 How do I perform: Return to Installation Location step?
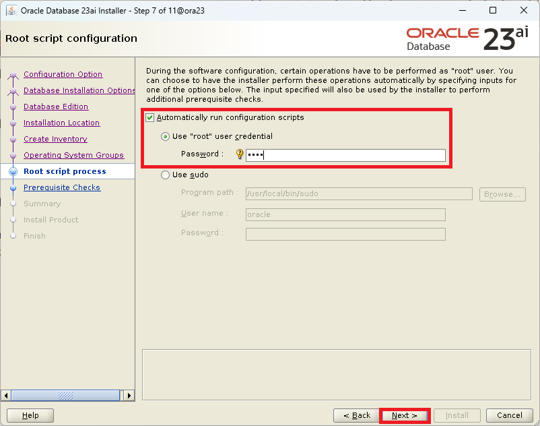[x=62, y=123]
